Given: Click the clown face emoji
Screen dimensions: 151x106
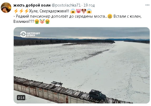Looking at the screenshot, I should tap(42, 21).
